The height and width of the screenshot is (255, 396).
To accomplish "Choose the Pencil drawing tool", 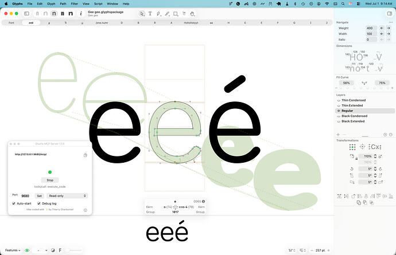I will [x=167, y=14].
